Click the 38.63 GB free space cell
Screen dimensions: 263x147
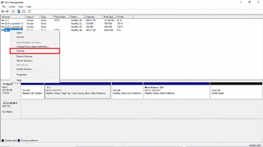point(108,30)
